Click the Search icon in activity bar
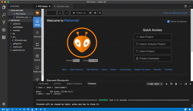The height and width of the screenshot is (111, 193). [x=4, y=15]
